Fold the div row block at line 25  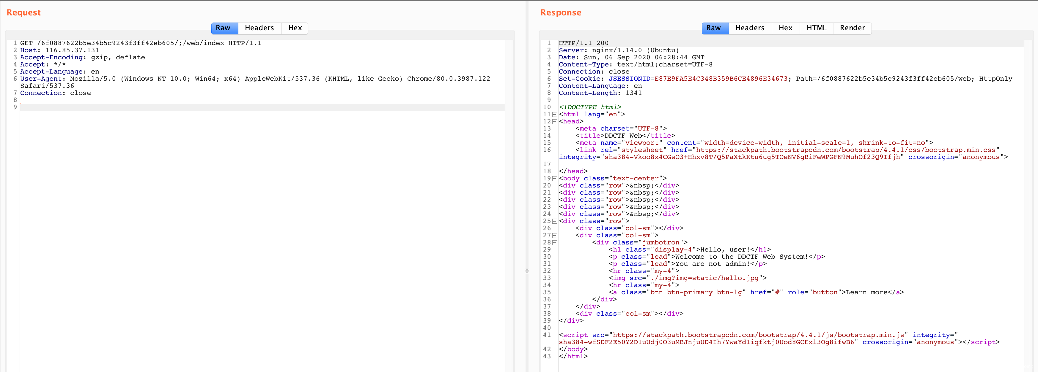point(554,221)
